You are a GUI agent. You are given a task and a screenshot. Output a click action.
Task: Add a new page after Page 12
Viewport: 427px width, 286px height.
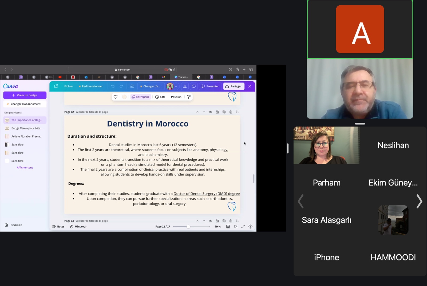[x=237, y=112]
